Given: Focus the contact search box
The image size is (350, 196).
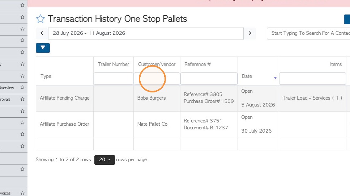Looking at the screenshot, I should [308, 34].
